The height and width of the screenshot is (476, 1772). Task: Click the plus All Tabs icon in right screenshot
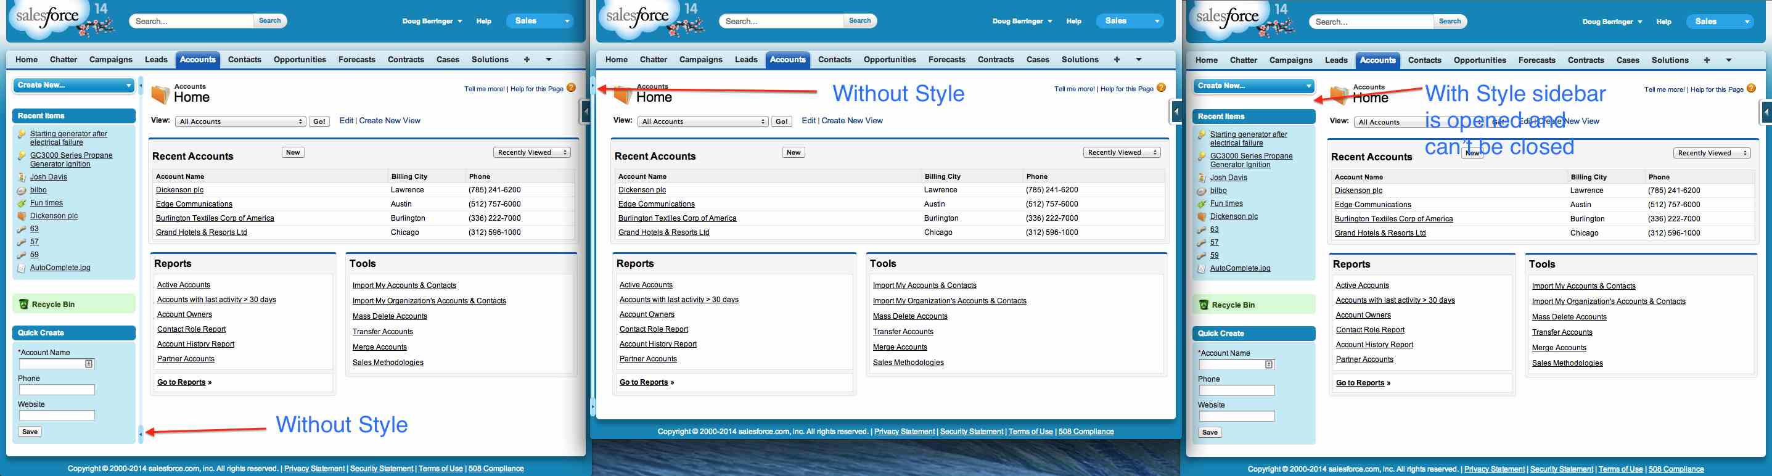pos(1707,60)
